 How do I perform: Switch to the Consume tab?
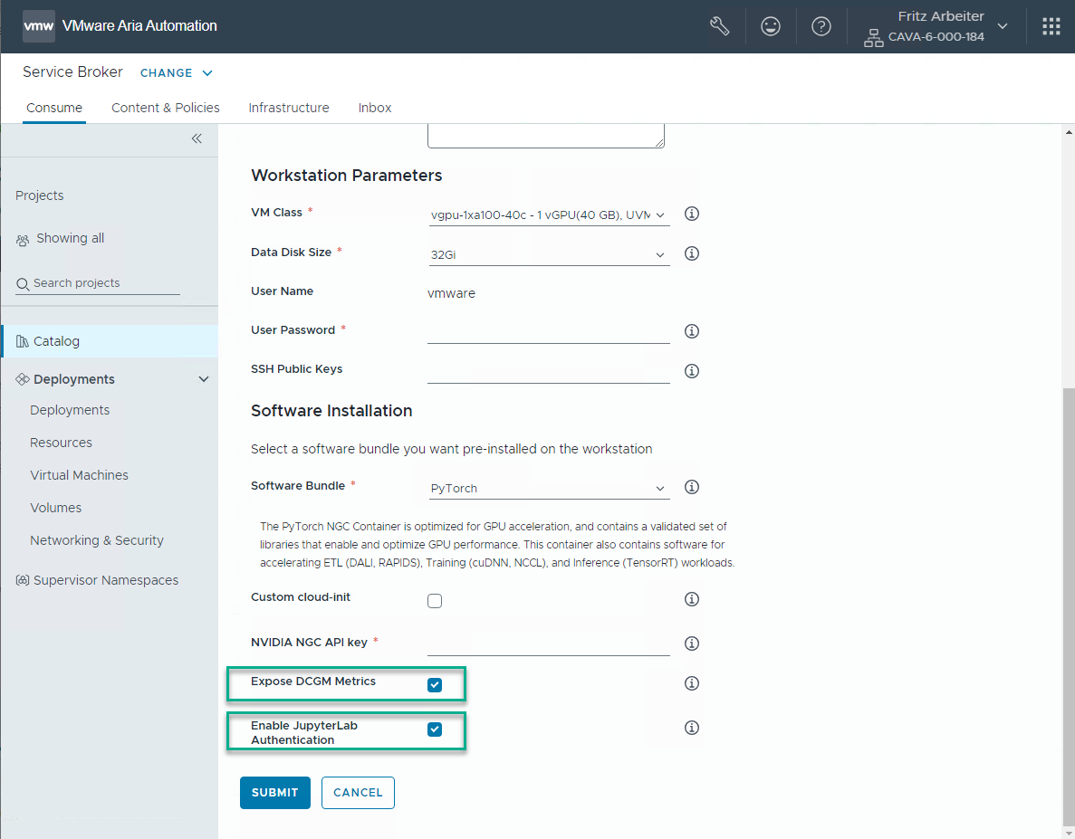(54, 108)
